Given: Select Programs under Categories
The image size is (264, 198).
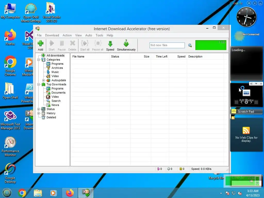Looking at the screenshot, I should tap(57, 64).
